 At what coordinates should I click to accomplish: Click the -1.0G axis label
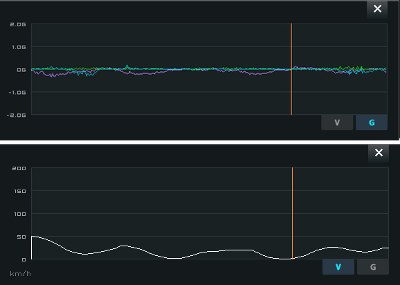[x=17, y=93]
